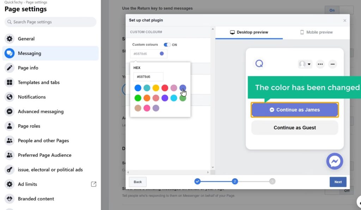
Task: Toggle Custom colours switch off
Action: (x=167, y=45)
